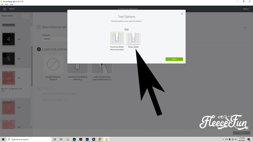Click the taskbar search box

(29, 139)
